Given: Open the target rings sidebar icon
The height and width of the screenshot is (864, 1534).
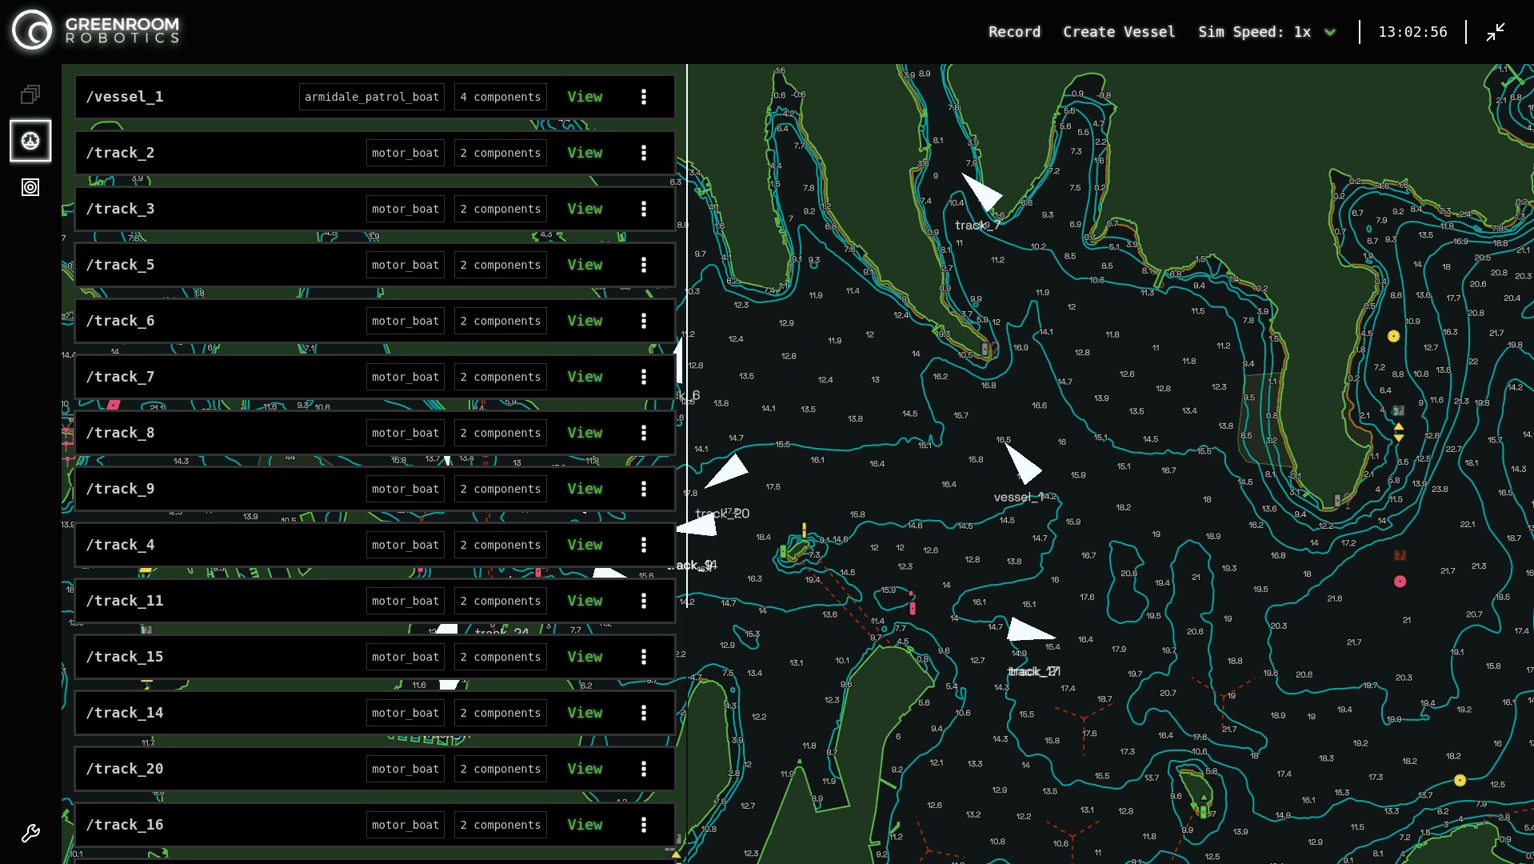Looking at the screenshot, I should [x=30, y=187].
